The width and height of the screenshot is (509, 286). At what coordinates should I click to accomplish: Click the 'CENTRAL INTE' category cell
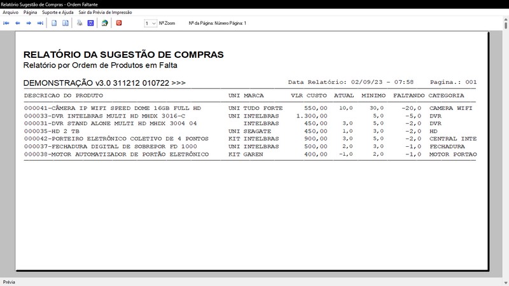[453, 139]
